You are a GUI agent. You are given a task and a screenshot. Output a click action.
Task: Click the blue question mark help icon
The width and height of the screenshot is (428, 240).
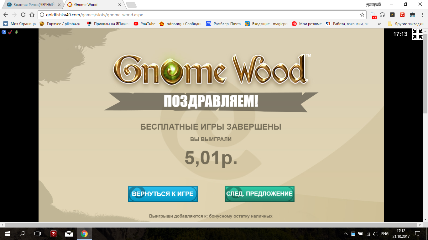(x=4, y=32)
